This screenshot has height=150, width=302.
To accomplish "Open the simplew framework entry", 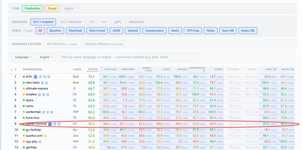I will 31,94.
